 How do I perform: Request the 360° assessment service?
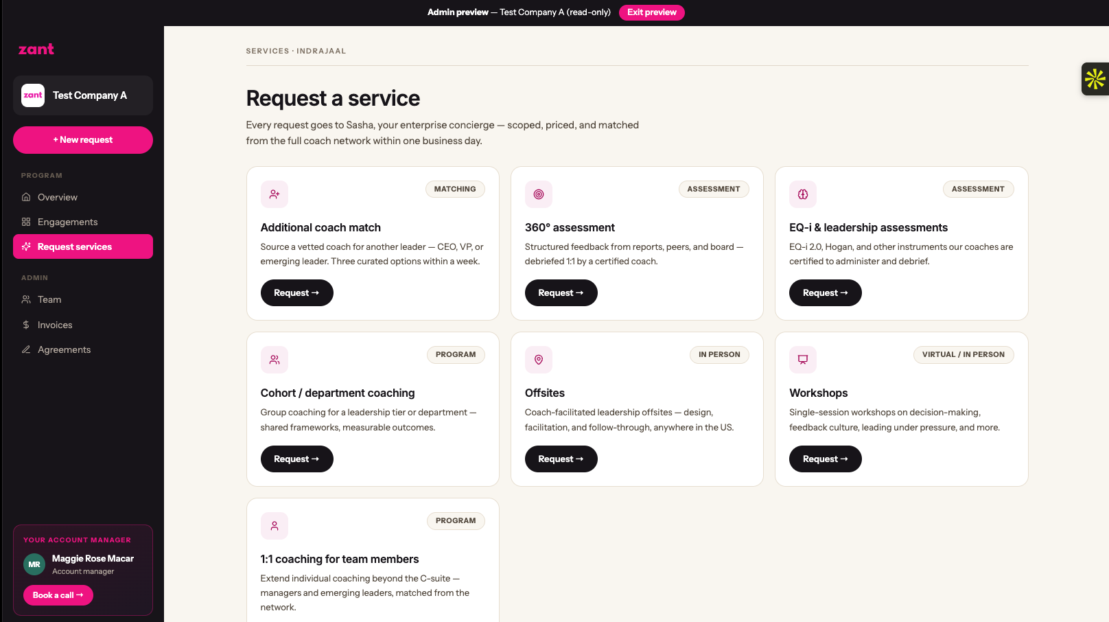click(561, 293)
